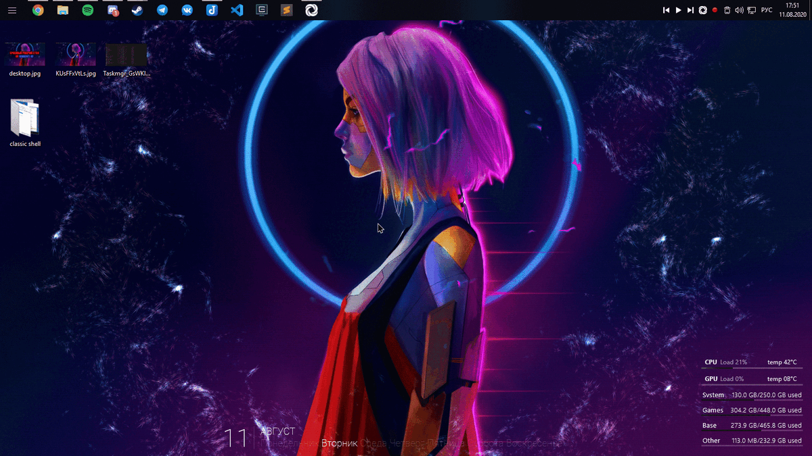Open the VK messenger taskbar icon
812x456 pixels.
(187, 10)
